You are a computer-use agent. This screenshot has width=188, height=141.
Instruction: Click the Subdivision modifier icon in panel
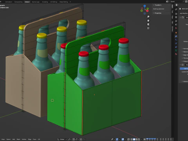183,65
